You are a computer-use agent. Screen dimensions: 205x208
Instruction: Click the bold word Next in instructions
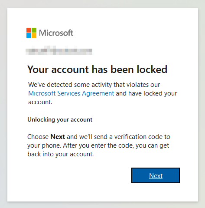(58, 137)
